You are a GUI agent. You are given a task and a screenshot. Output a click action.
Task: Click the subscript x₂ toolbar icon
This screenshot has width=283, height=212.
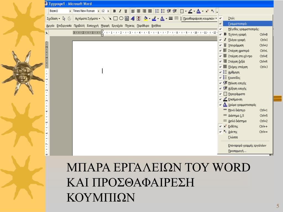(x=213, y=11)
